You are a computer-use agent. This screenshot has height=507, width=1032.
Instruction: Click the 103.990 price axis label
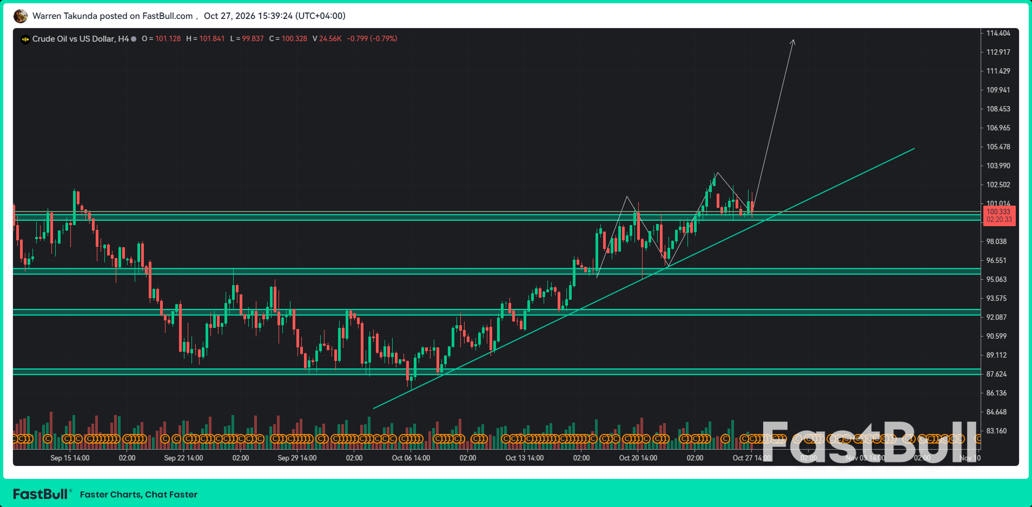[998, 166]
